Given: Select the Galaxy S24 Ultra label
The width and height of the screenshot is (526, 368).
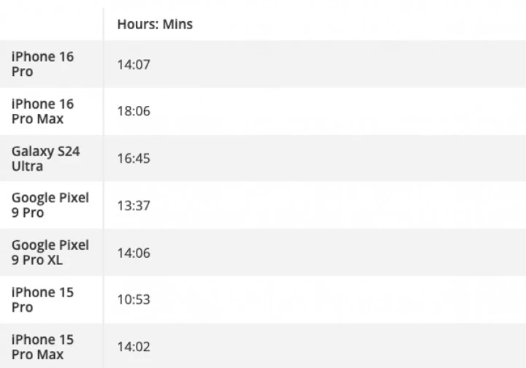Looking at the screenshot, I should click(45, 158).
